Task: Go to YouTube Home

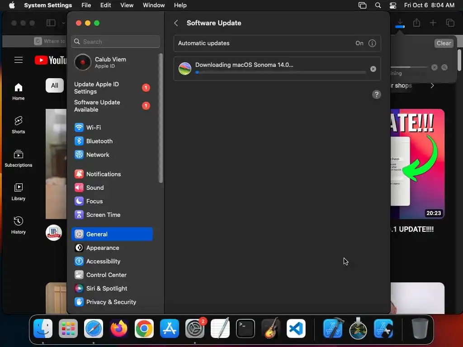Action: click(x=18, y=91)
